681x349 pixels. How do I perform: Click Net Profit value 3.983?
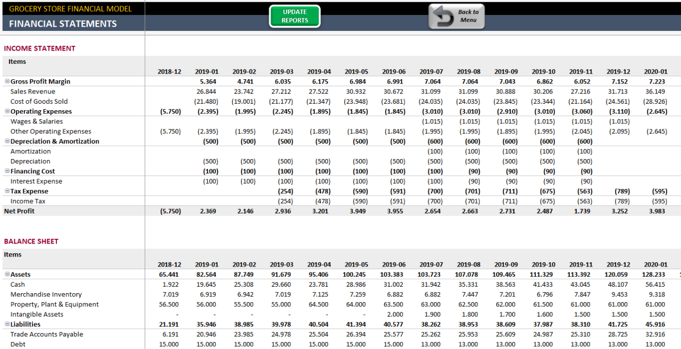pyautogui.click(x=657, y=211)
